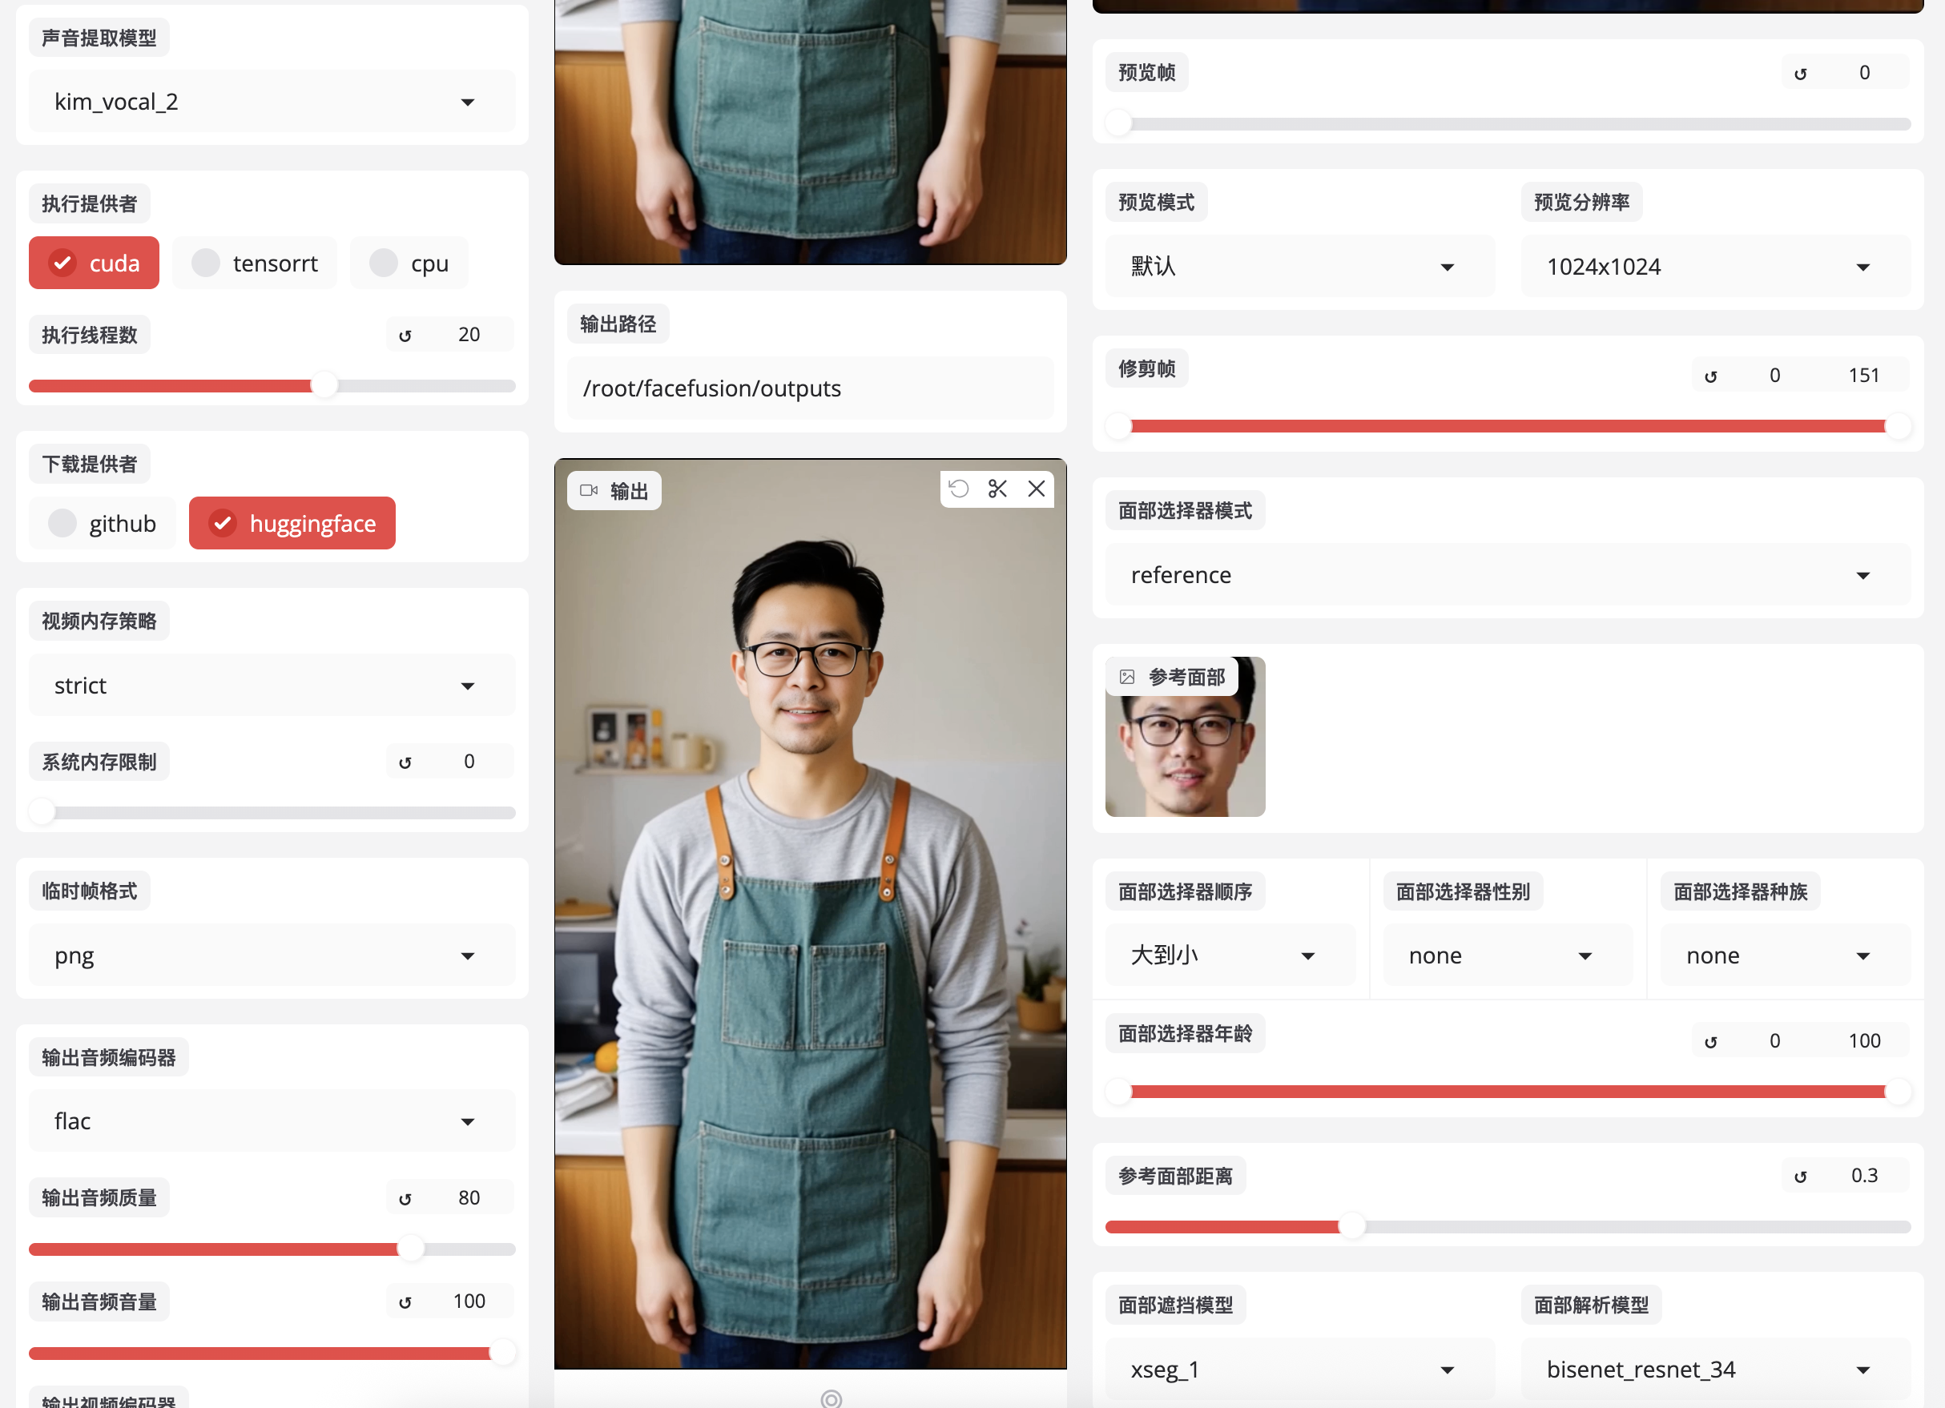
Task: Click the 系统内存限制 number box showing 0
Action: 469,762
